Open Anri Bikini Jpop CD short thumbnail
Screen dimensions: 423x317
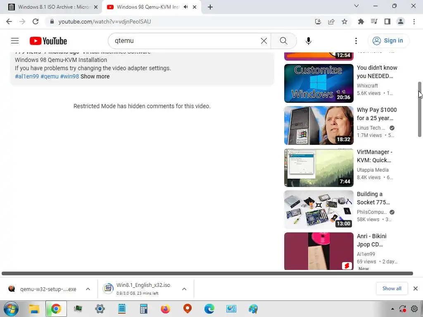tap(318, 251)
